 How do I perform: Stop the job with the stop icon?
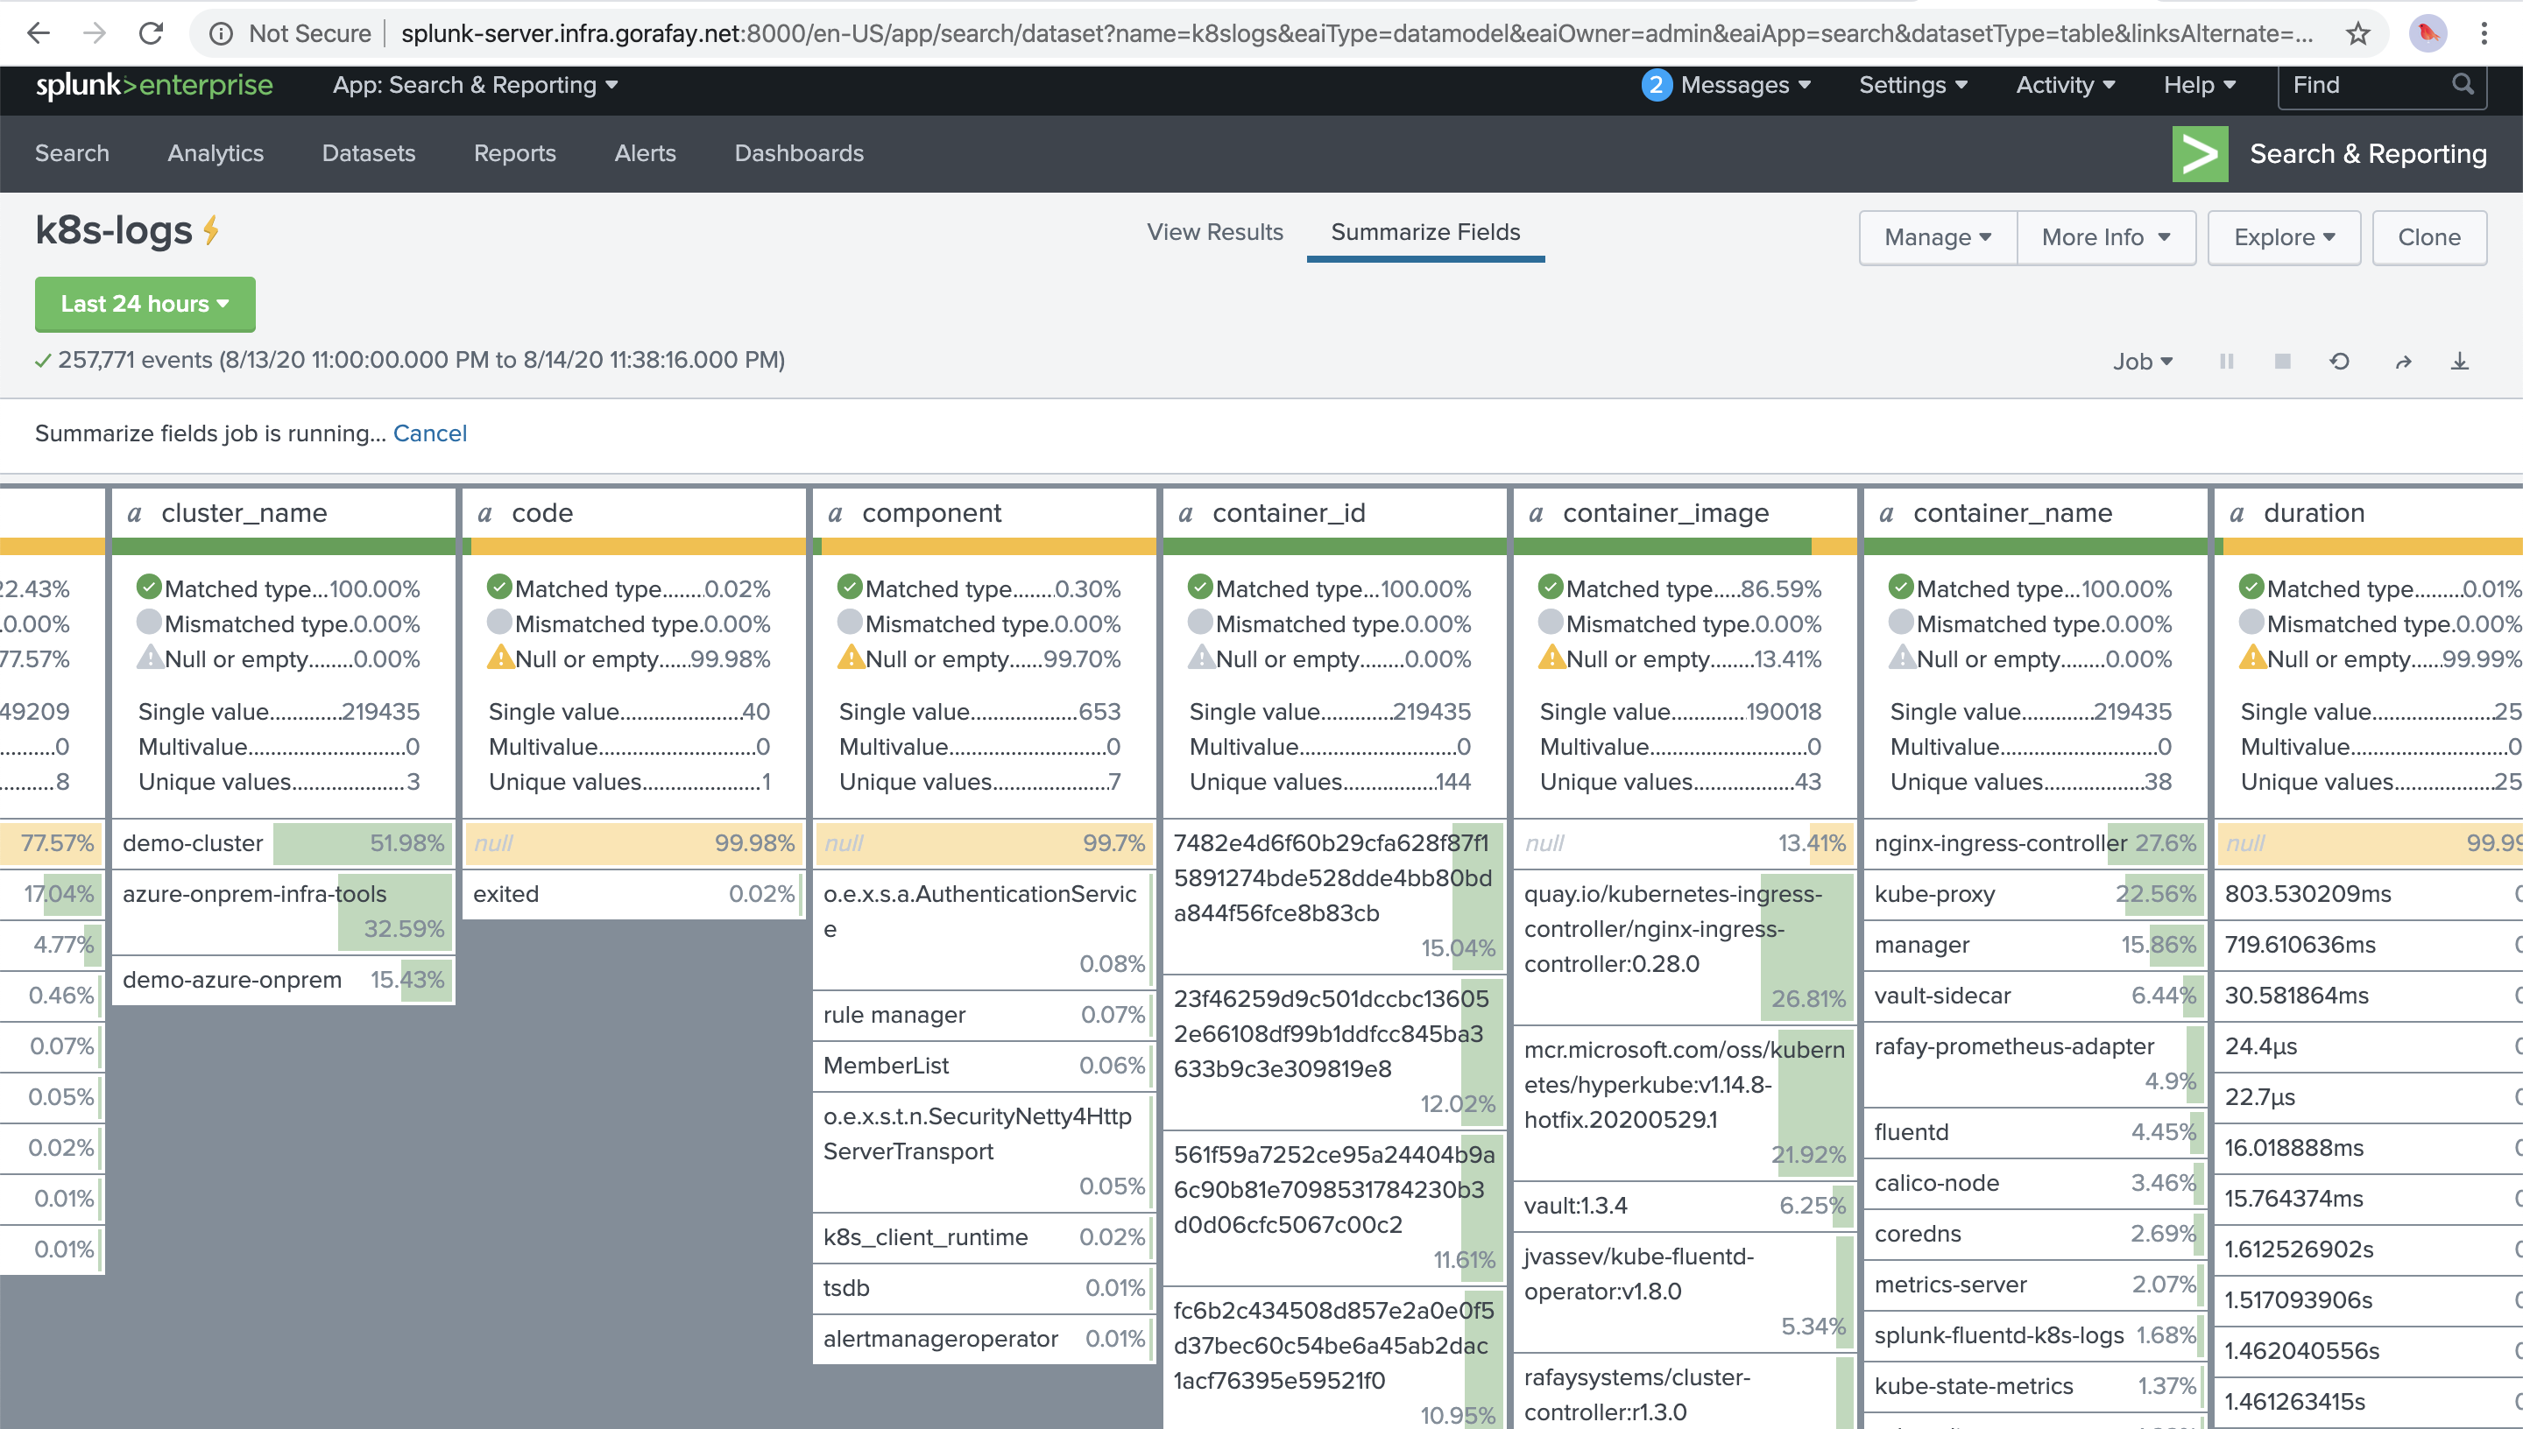(x=2282, y=361)
